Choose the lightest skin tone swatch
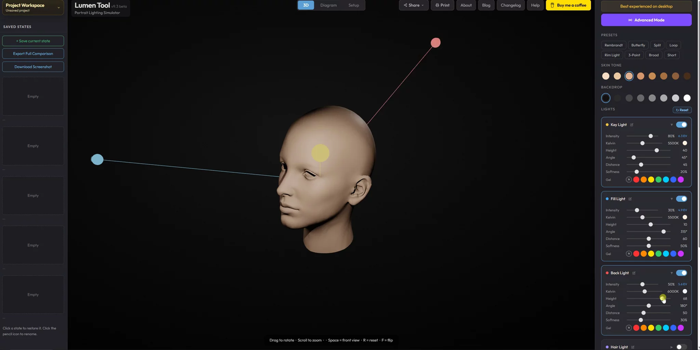700x350 pixels. (x=606, y=76)
